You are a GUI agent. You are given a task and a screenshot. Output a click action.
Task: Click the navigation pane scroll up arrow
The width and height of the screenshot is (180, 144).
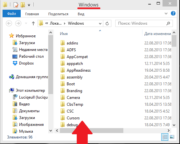pyautogui.click(x=51, y=32)
